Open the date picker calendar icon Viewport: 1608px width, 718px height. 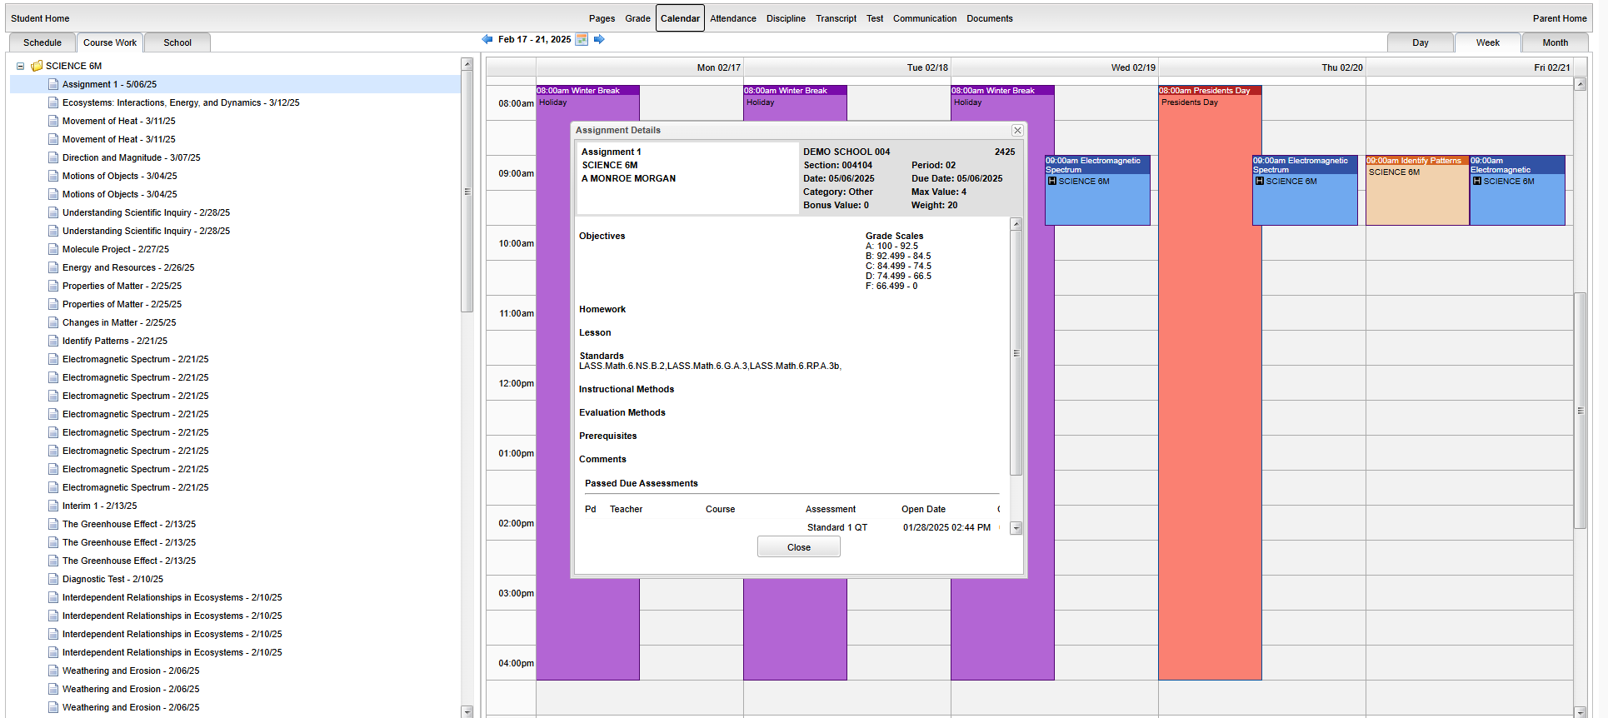tap(582, 39)
